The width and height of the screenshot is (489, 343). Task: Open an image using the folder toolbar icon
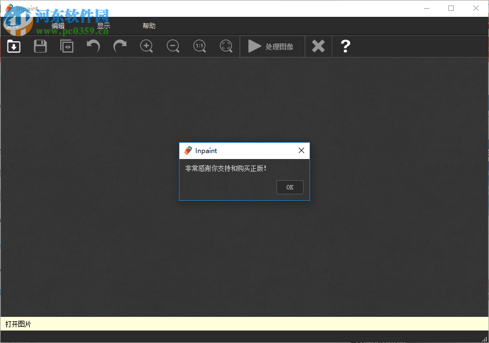[13, 46]
